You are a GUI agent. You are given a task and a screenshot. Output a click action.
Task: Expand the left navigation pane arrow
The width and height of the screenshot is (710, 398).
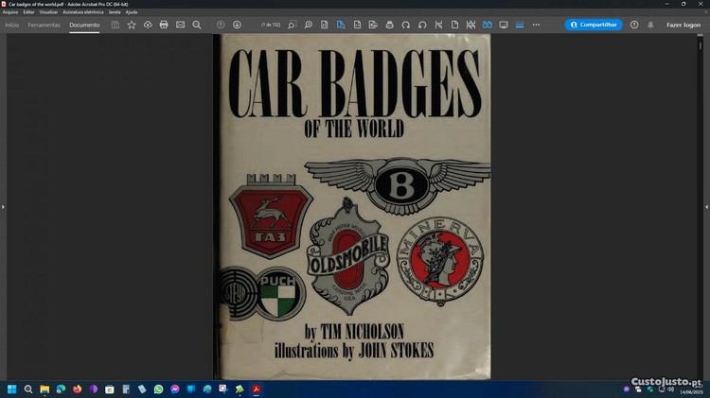(4, 206)
